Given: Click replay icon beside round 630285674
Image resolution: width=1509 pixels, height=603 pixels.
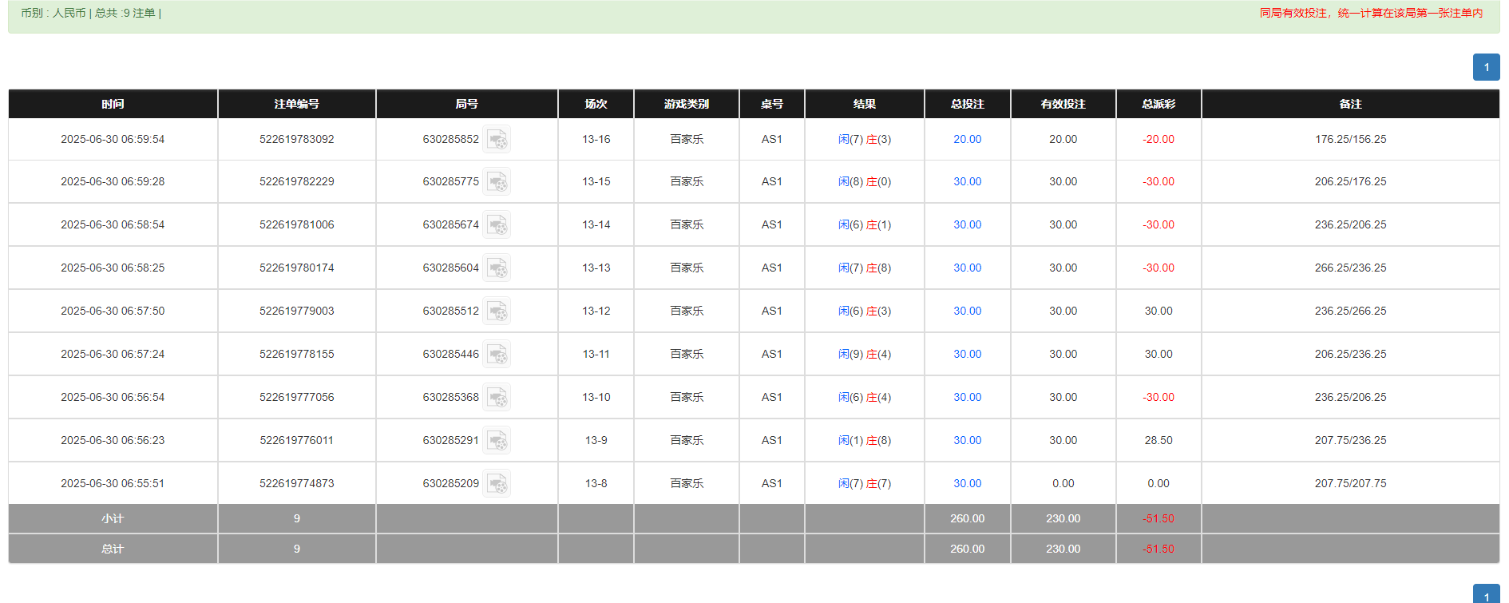Looking at the screenshot, I should pyautogui.click(x=497, y=225).
